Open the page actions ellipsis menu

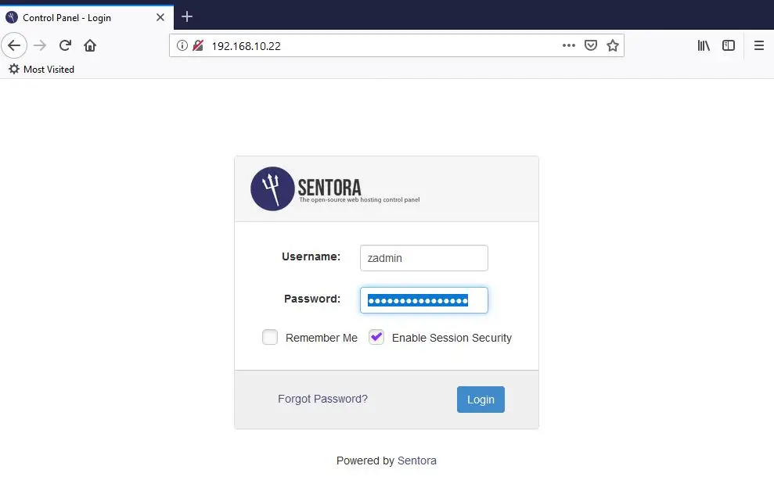click(x=569, y=45)
